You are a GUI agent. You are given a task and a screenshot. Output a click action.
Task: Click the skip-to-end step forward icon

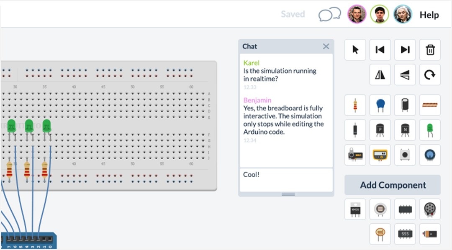[x=405, y=50]
